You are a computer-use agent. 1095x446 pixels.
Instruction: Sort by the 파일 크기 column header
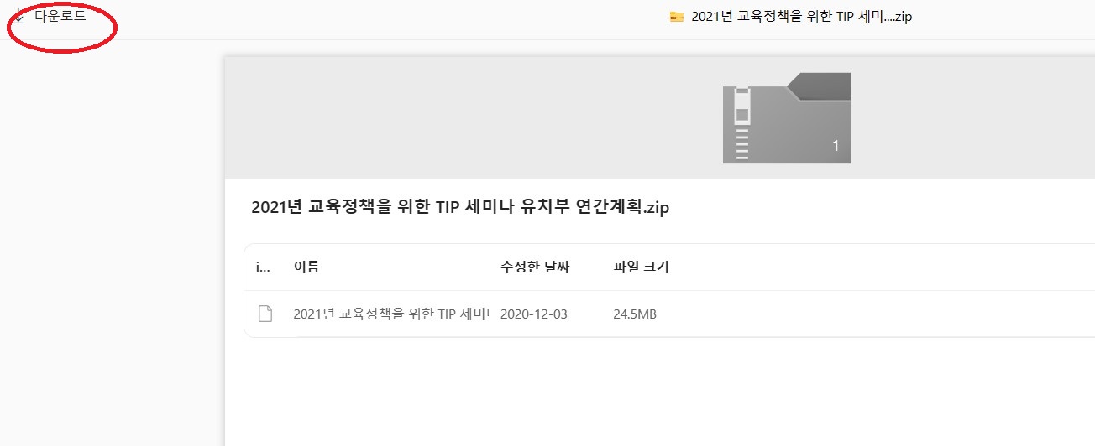642,267
